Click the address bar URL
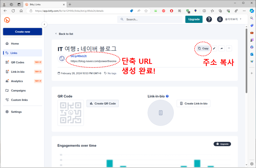Screen dimensions: 256x168 pos(69,11)
